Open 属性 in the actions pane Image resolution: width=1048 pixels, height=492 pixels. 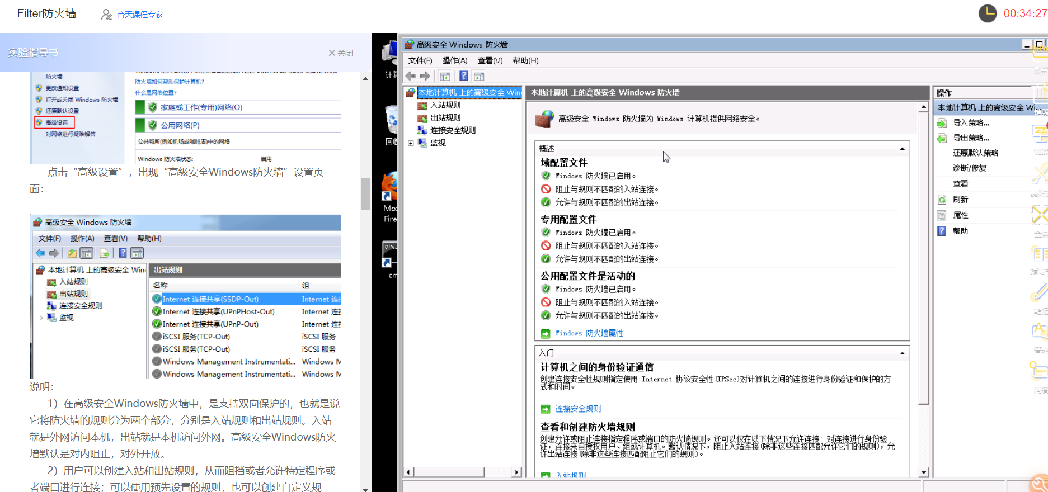click(960, 215)
